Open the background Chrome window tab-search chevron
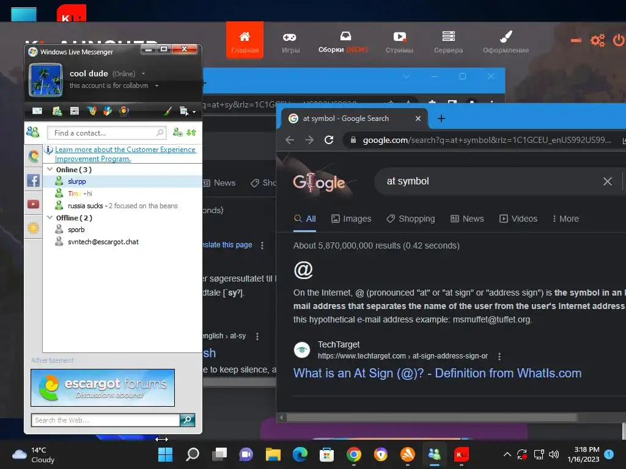The image size is (626, 469). pyautogui.click(x=407, y=76)
